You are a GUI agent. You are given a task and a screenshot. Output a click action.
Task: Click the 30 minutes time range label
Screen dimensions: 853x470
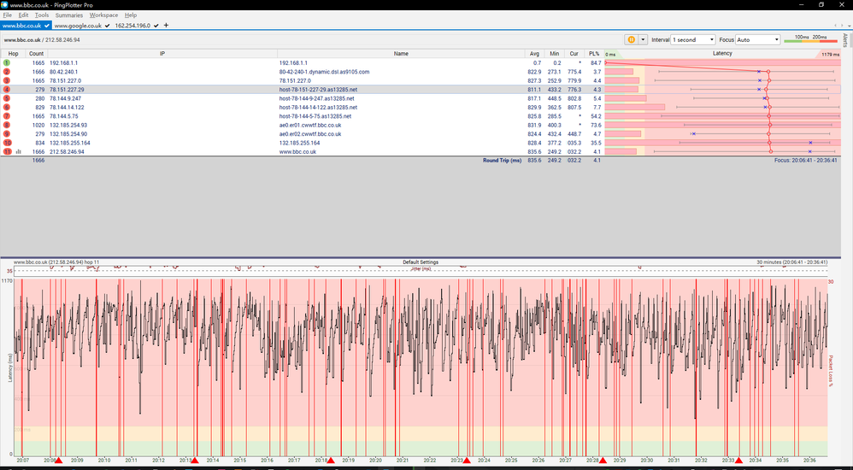tap(791, 262)
